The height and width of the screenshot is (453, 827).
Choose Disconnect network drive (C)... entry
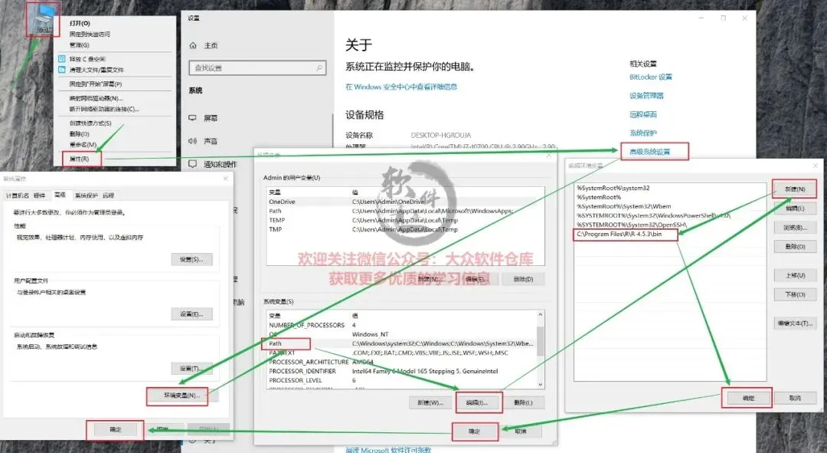point(104,109)
